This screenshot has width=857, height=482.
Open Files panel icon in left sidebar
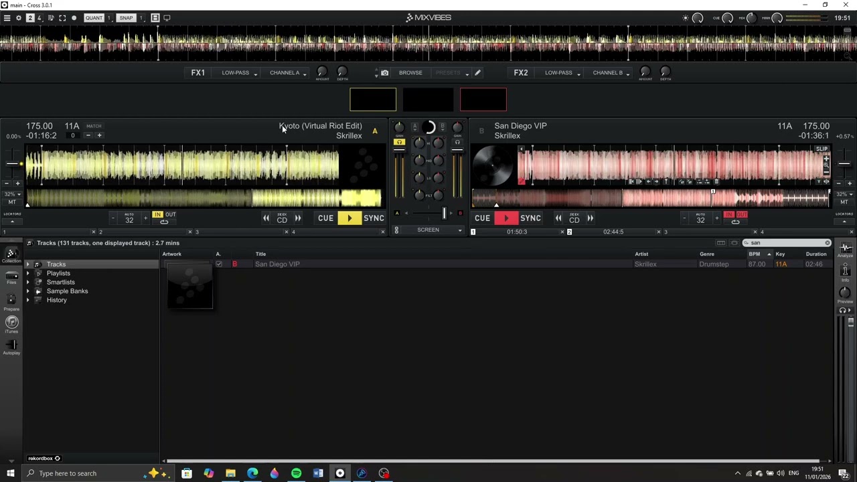[x=11, y=277]
